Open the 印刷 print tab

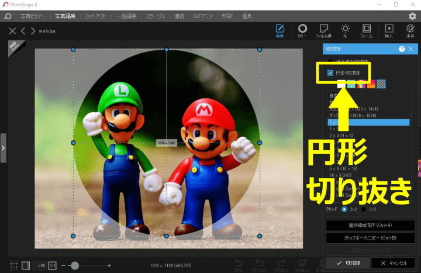pos(227,16)
